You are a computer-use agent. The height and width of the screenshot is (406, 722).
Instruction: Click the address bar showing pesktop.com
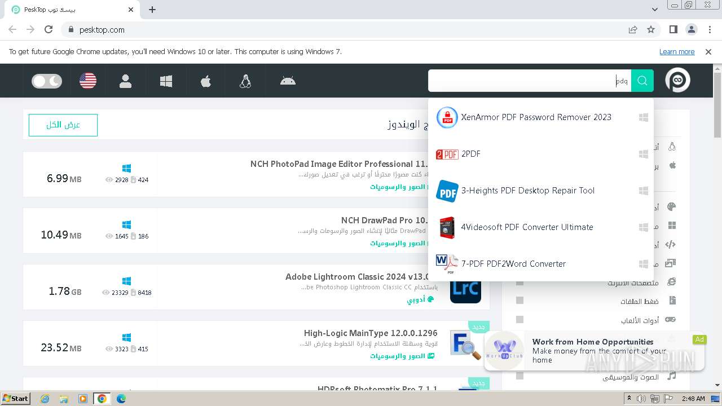pos(344,30)
